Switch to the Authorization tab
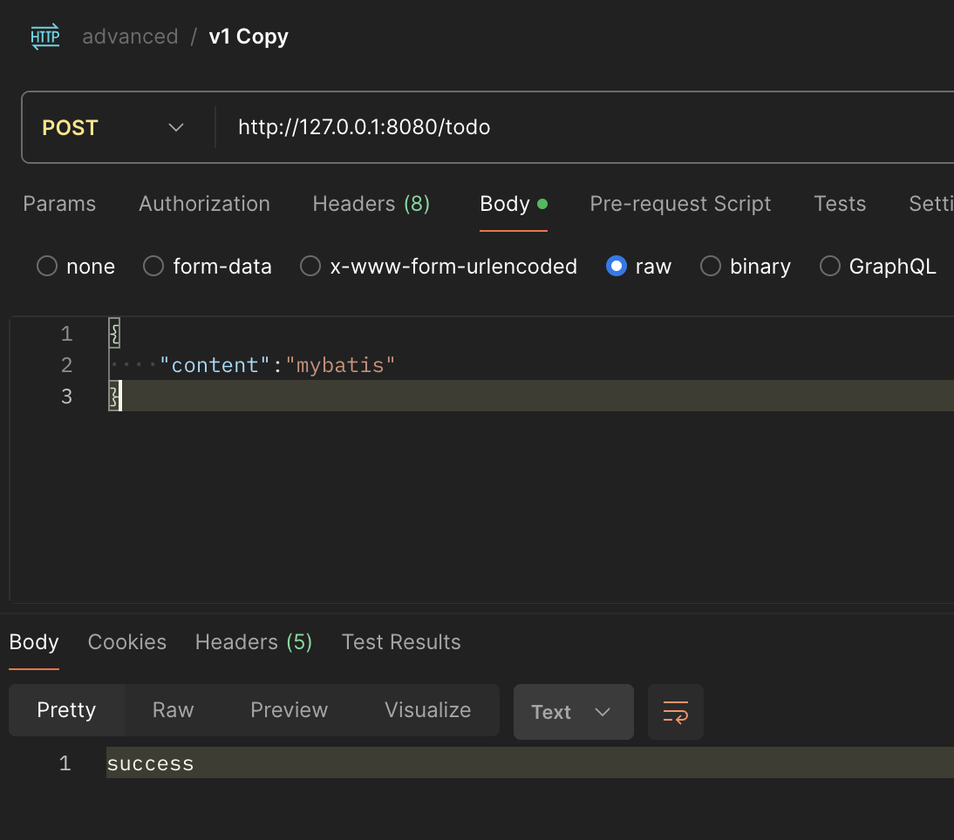 [x=204, y=204]
